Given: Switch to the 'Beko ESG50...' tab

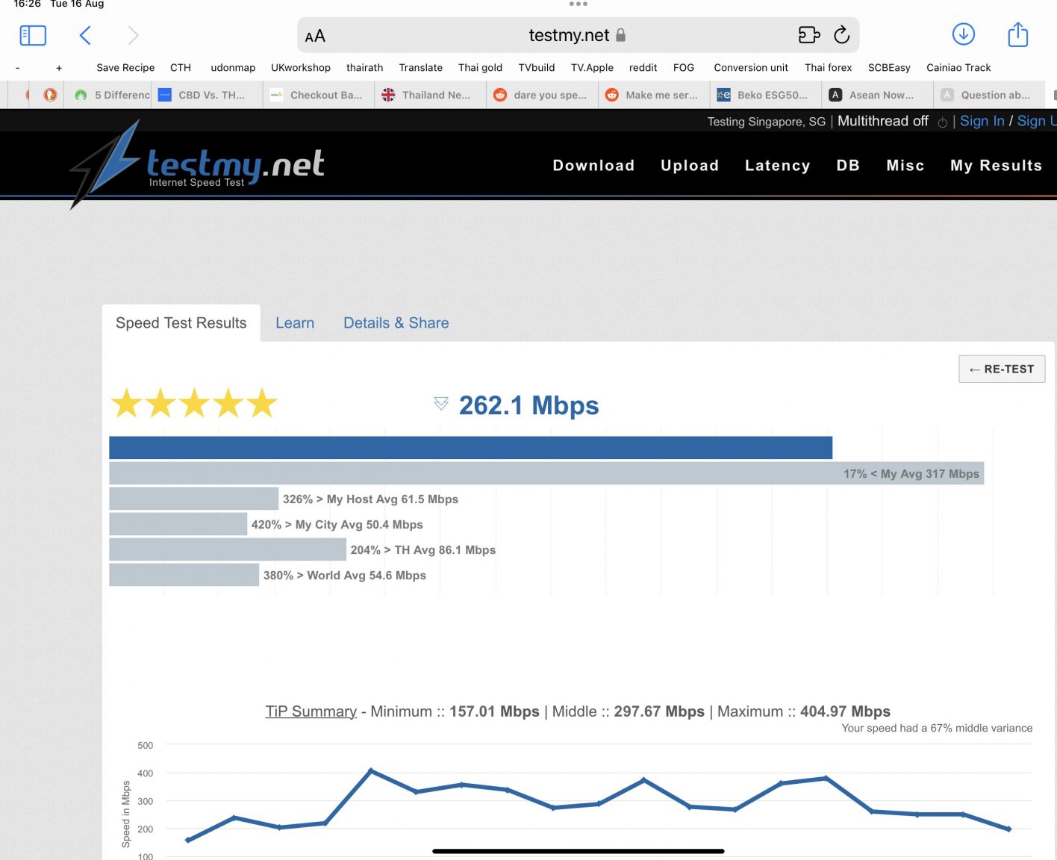Looking at the screenshot, I should [x=766, y=95].
